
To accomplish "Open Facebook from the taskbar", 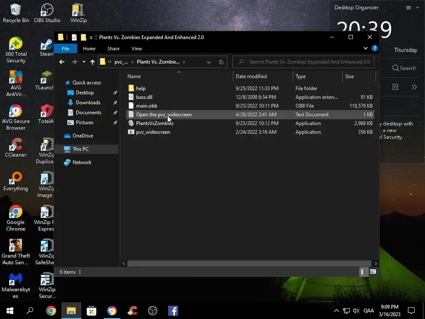I will [x=173, y=311].
